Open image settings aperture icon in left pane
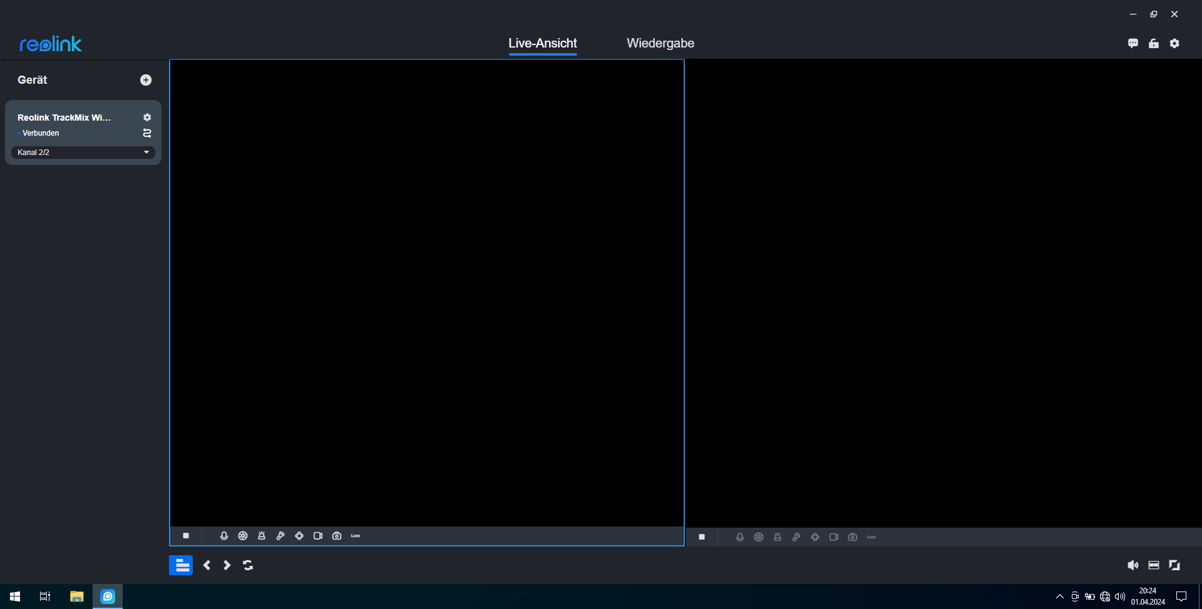This screenshot has width=1202, height=609. [243, 536]
